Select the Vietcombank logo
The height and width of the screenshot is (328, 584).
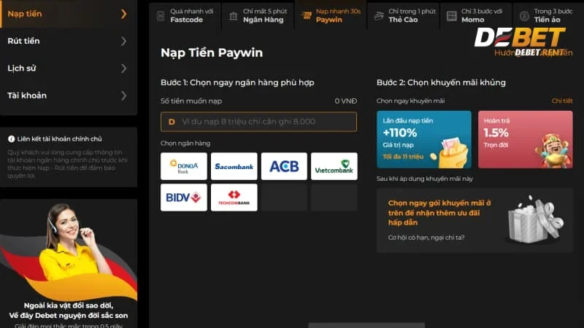click(334, 166)
